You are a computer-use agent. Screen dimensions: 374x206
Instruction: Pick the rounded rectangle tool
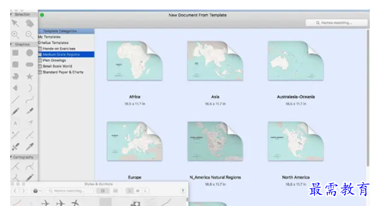[15, 64]
